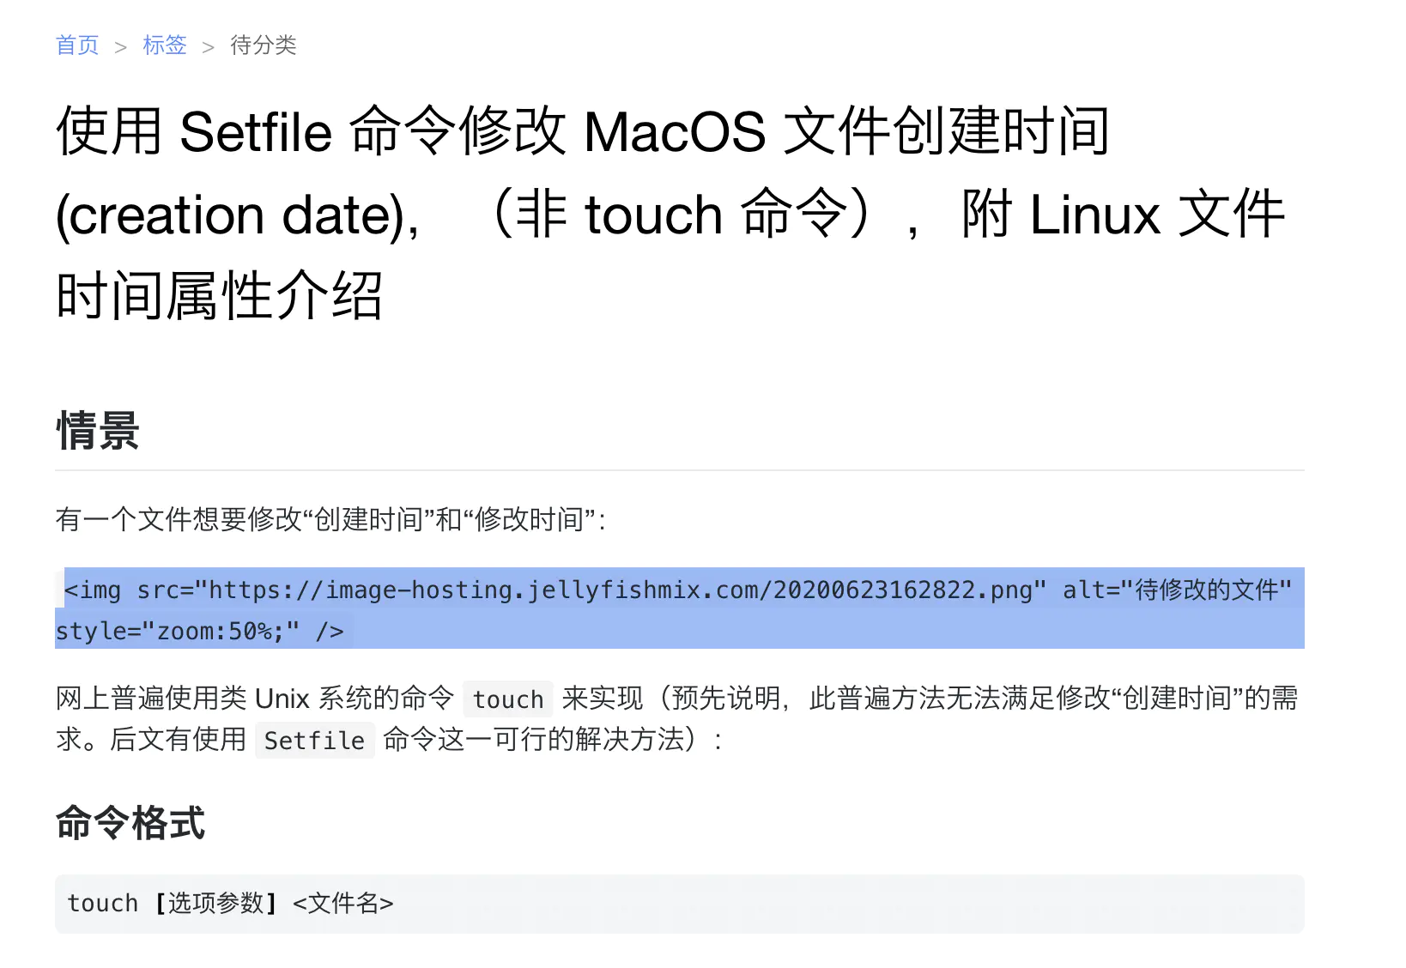Screen dimensions: 1406x968
Task: Click the paragraph mentioning Unix touch command
Action: click(x=678, y=719)
